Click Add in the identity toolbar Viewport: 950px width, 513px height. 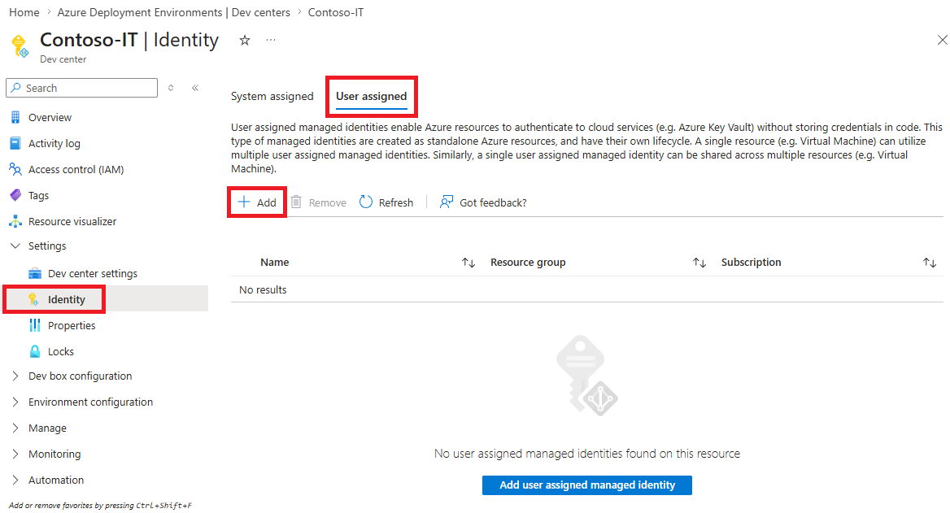tap(258, 202)
